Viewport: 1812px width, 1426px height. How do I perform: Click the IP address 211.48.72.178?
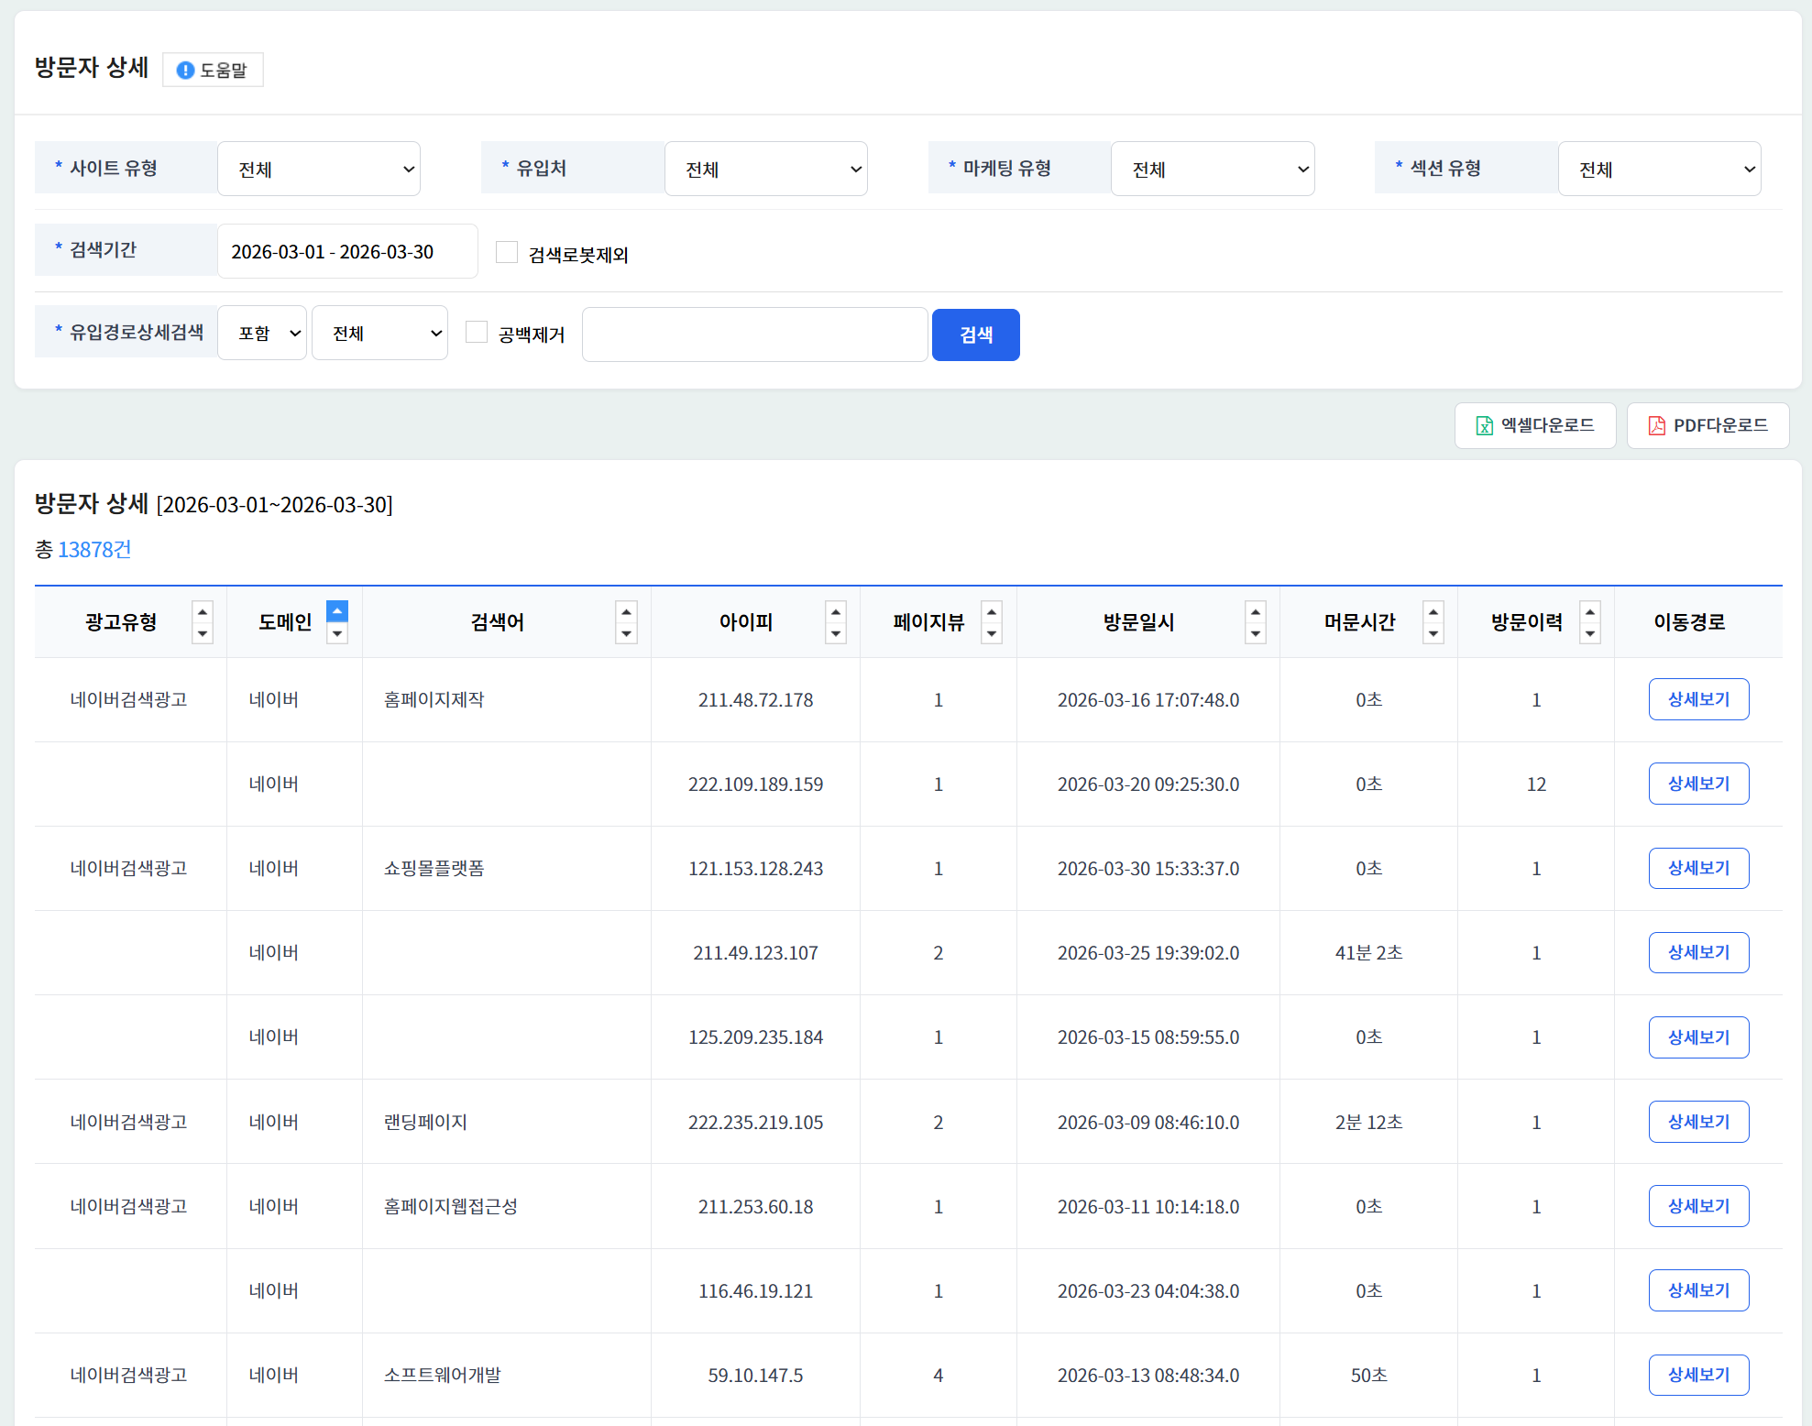coord(756,700)
